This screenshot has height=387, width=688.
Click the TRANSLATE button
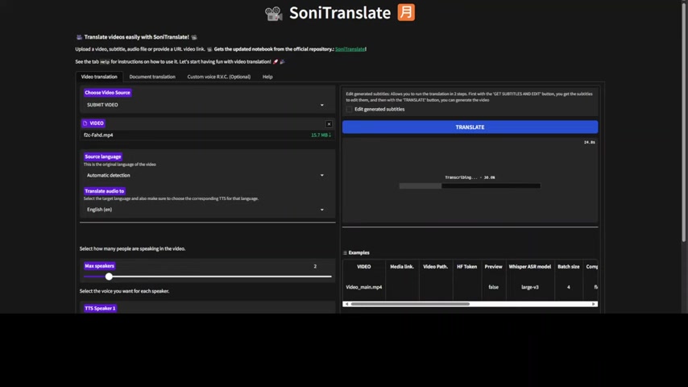470,127
